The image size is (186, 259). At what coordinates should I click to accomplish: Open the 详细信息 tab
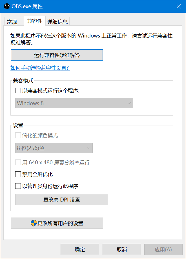point(57,22)
